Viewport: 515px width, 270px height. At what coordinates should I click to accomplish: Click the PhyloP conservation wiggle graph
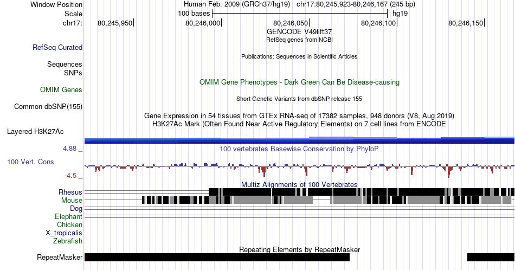click(x=299, y=170)
